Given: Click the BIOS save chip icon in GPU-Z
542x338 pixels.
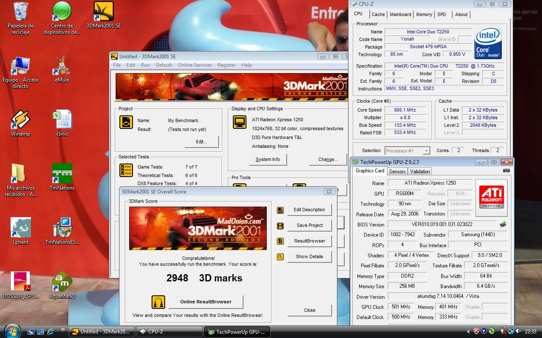Looking at the screenshot, I should (x=503, y=224).
